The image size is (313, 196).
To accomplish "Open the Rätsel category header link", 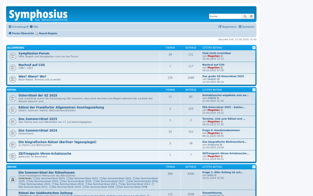I will click(x=11, y=89).
